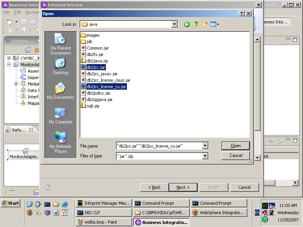
Task: Click the Open button in dialog
Action: coord(236,146)
